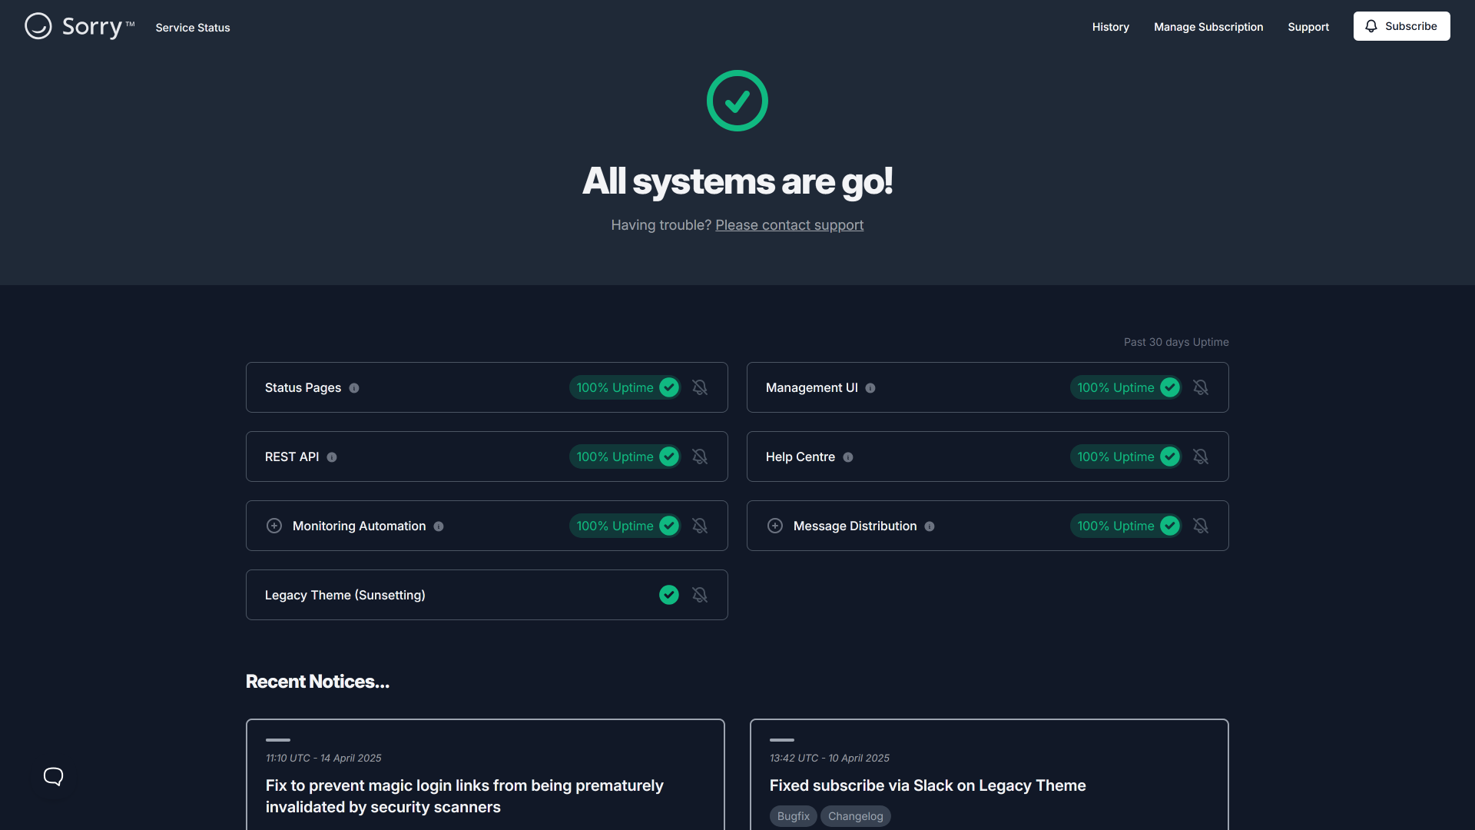Click green check on Legacy Theme row
Image resolution: width=1475 pixels, height=830 pixels.
(x=669, y=595)
